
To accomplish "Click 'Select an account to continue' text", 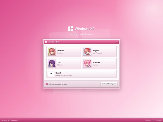I will [x=58, y=84].
